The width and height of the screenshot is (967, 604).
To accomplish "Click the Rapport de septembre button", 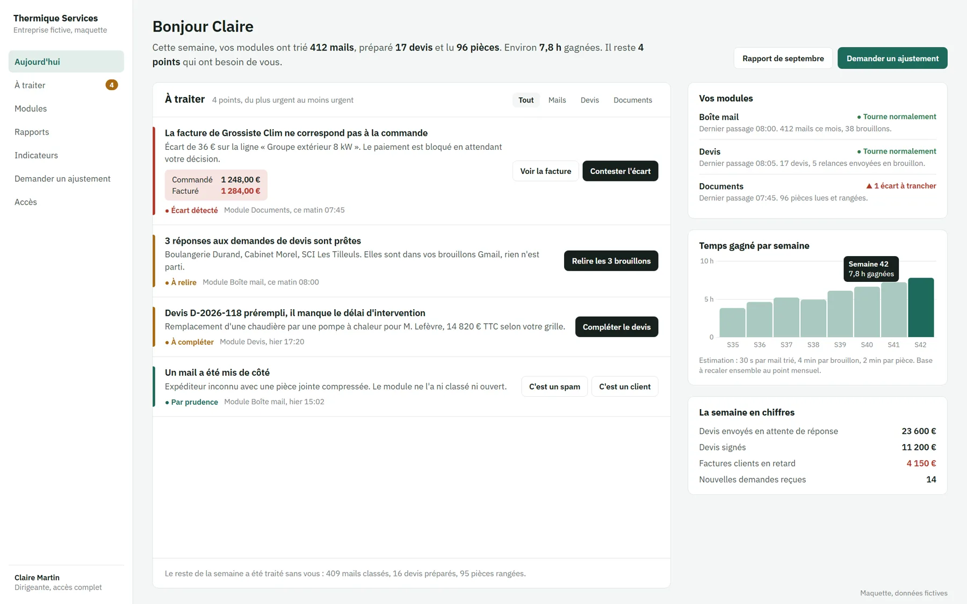I will (783, 58).
